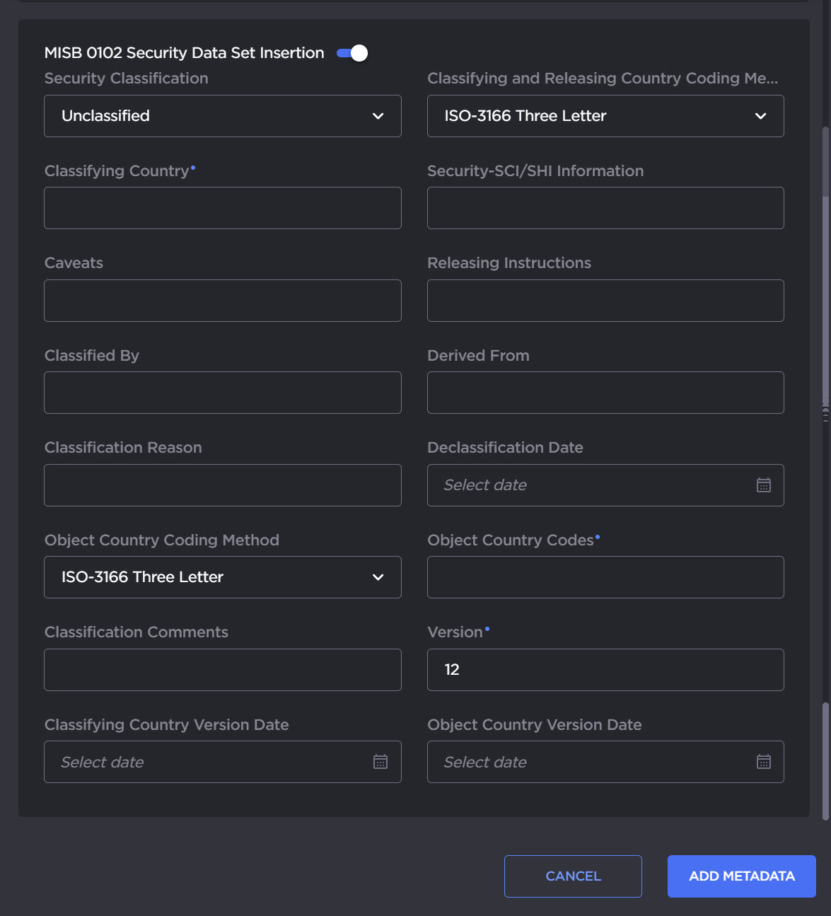Click the Add Metadata button

pos(741,876)
